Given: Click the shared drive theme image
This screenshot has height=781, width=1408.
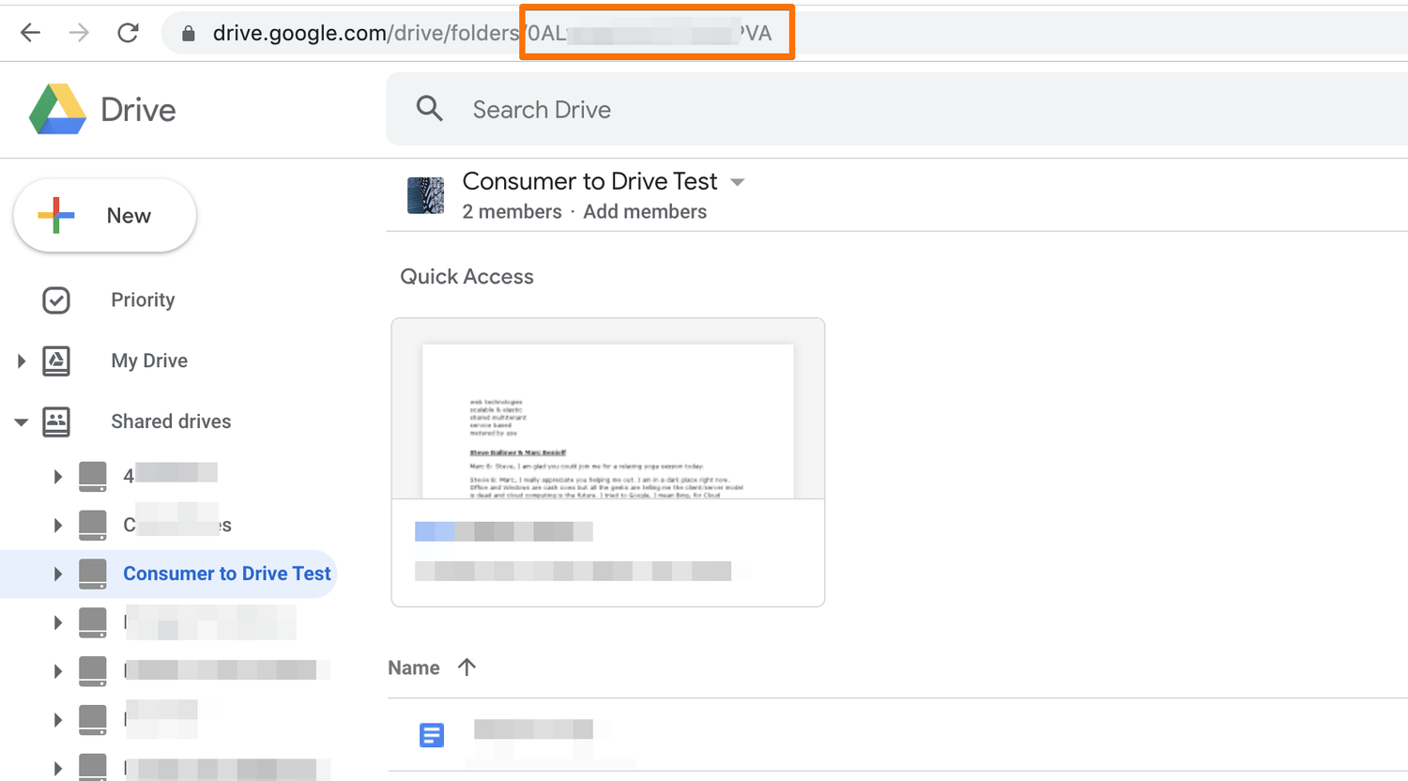Looking at the screenshot, I should click(x=425, y=195).
